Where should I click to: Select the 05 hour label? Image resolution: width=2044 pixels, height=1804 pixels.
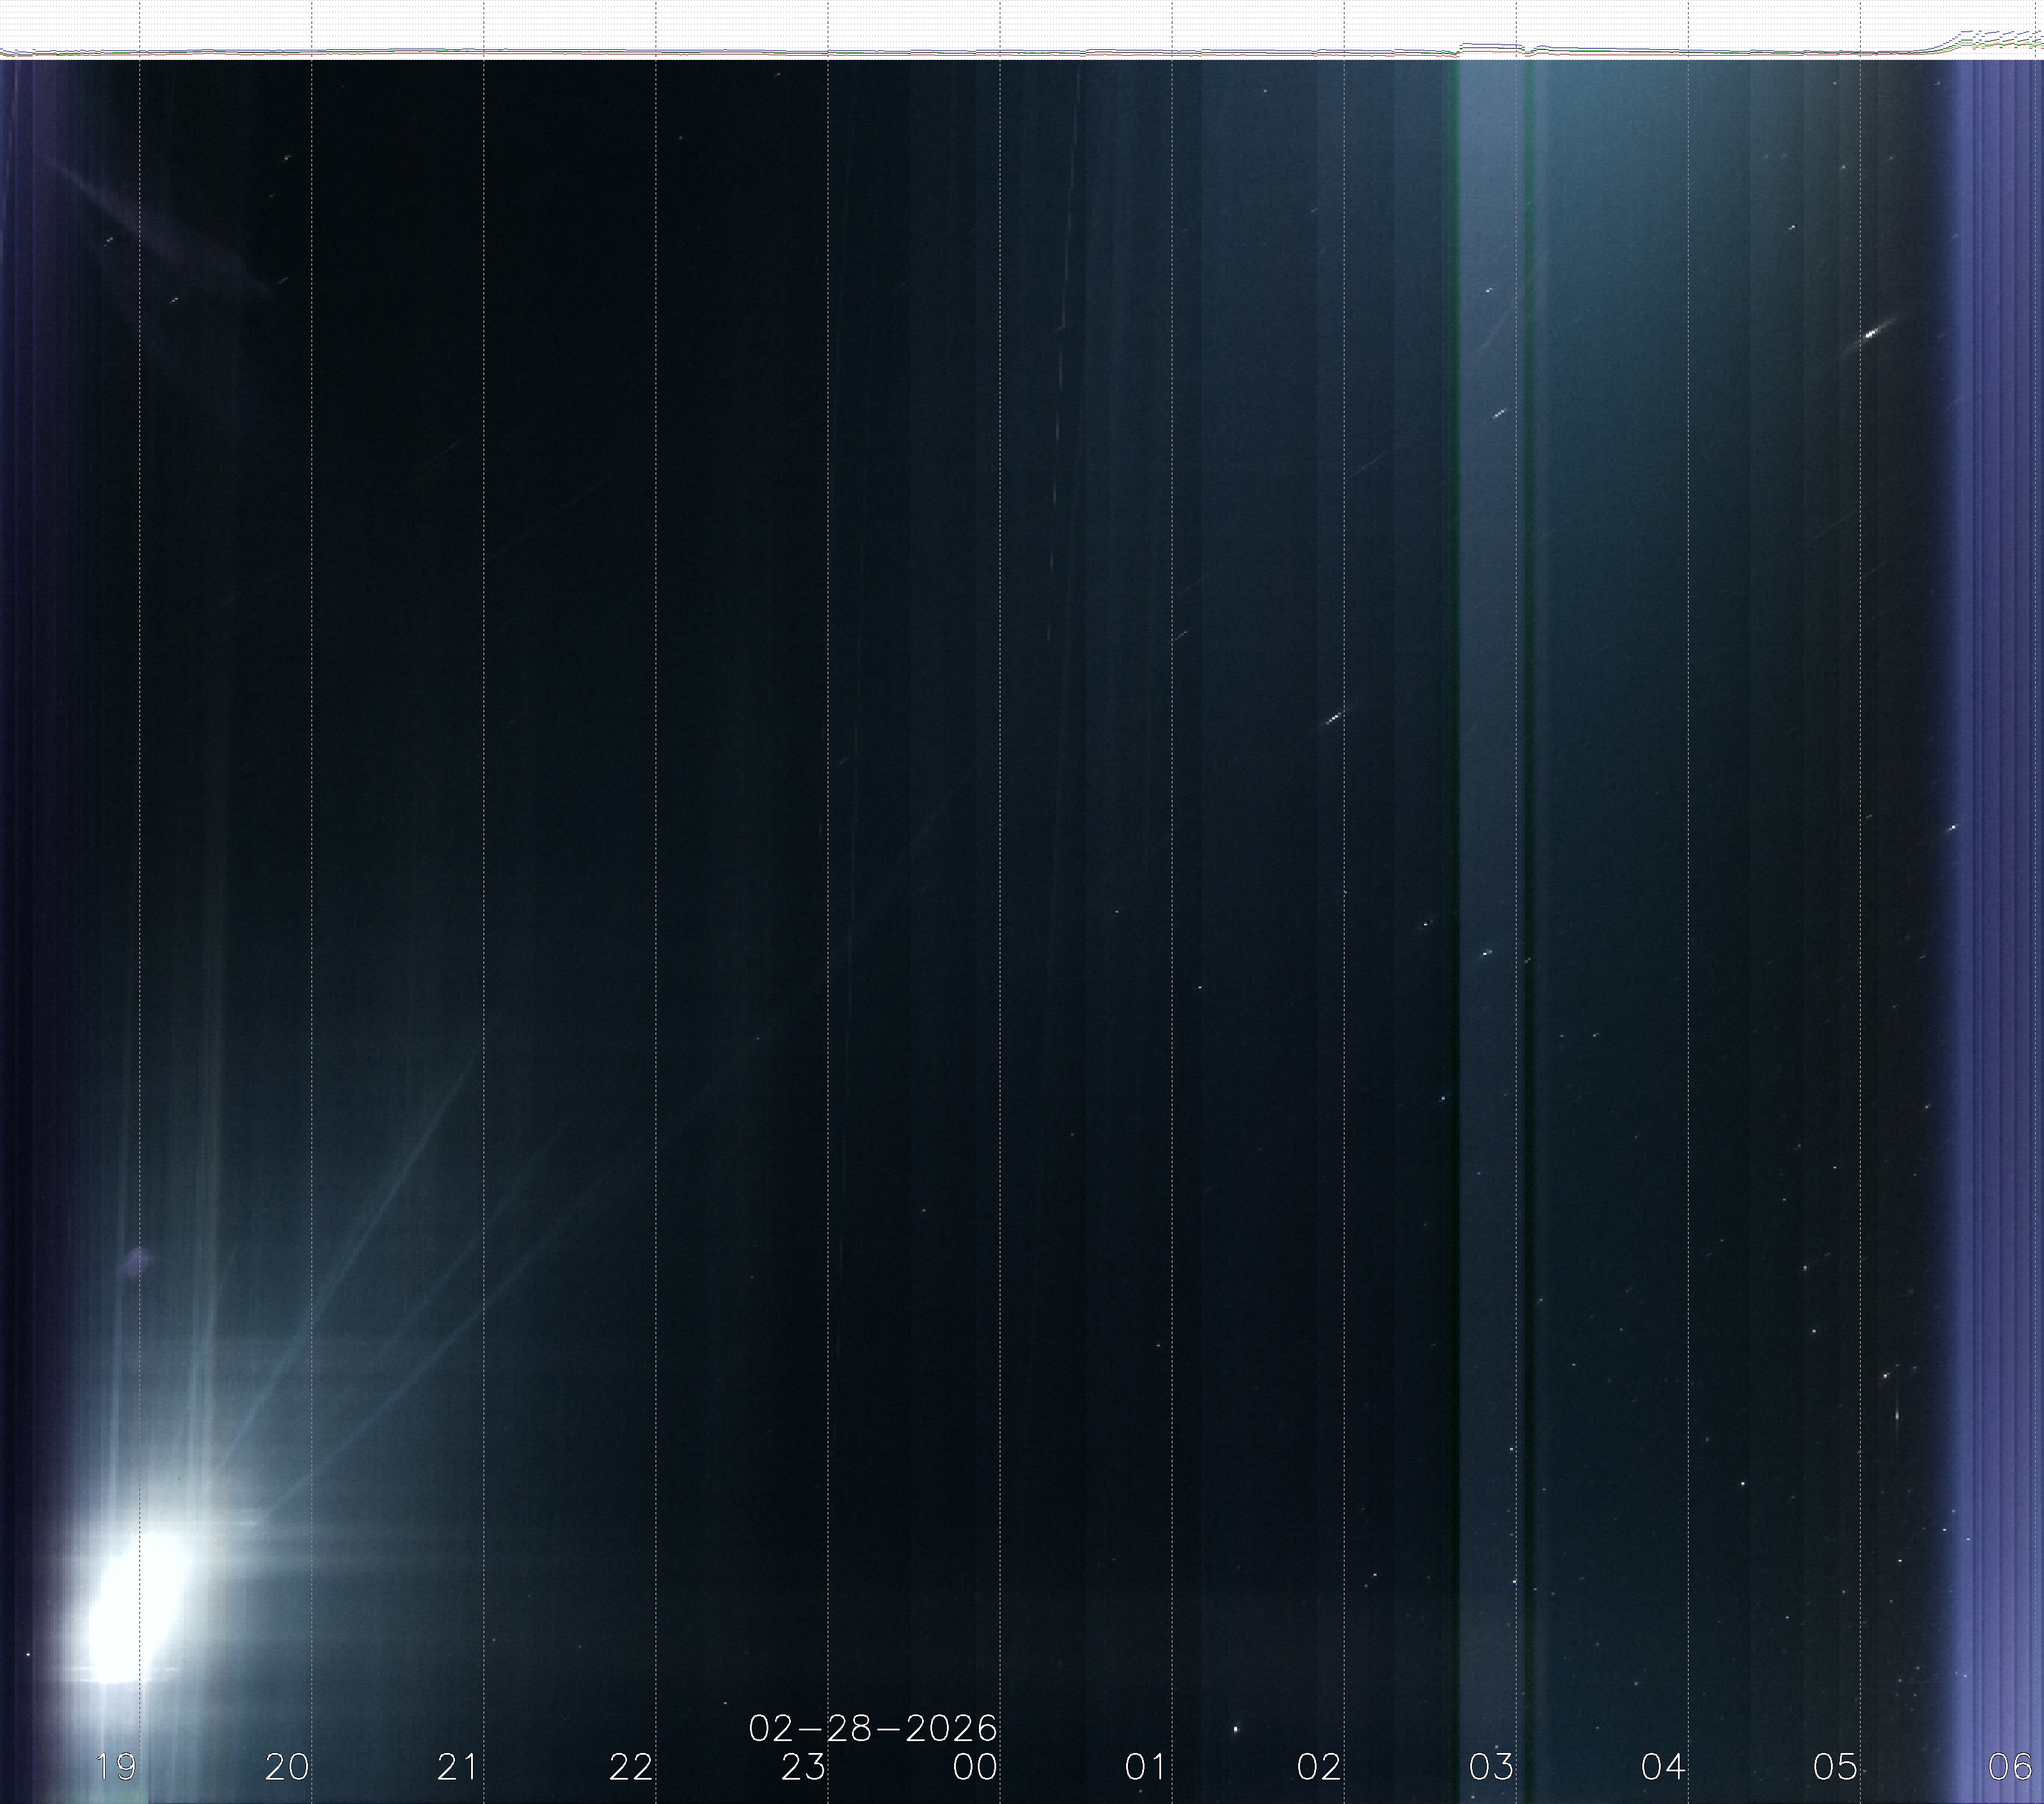[1835, 1767]
